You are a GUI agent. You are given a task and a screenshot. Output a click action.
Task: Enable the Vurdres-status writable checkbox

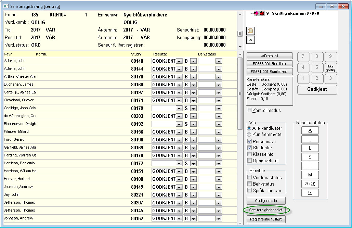coord(249,177)
